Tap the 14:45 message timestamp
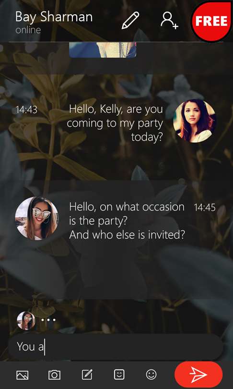This screenshot has height=389, width=233. click(x=205, y=207)
